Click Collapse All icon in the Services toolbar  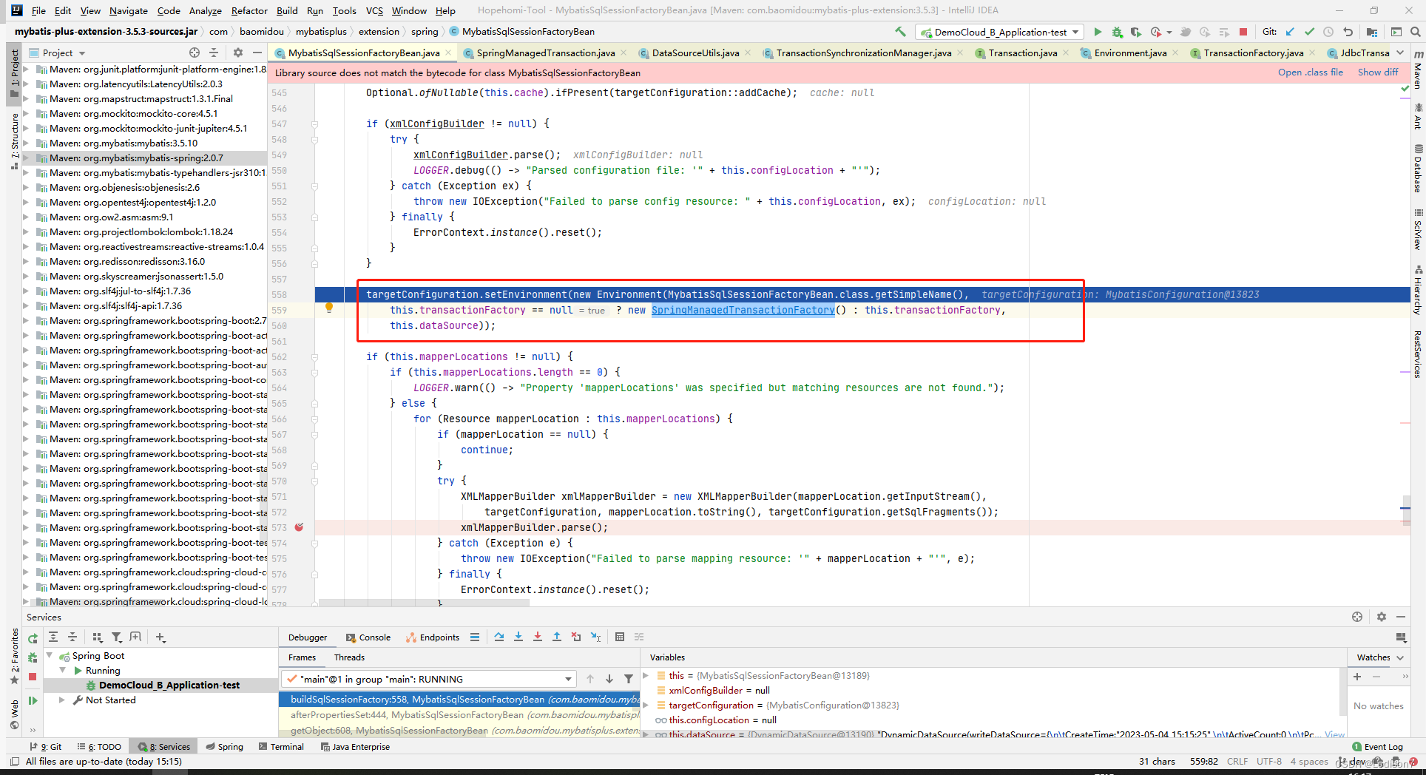click(72, 637)
